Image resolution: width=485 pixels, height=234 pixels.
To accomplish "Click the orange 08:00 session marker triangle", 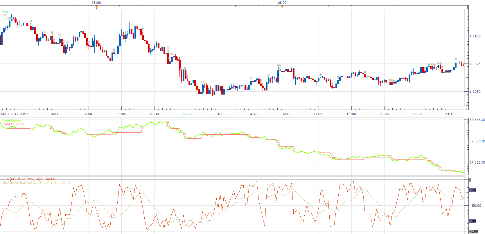I will pos(96,7).
